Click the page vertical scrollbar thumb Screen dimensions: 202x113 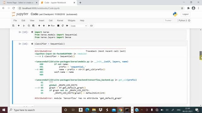pos(201,55)
